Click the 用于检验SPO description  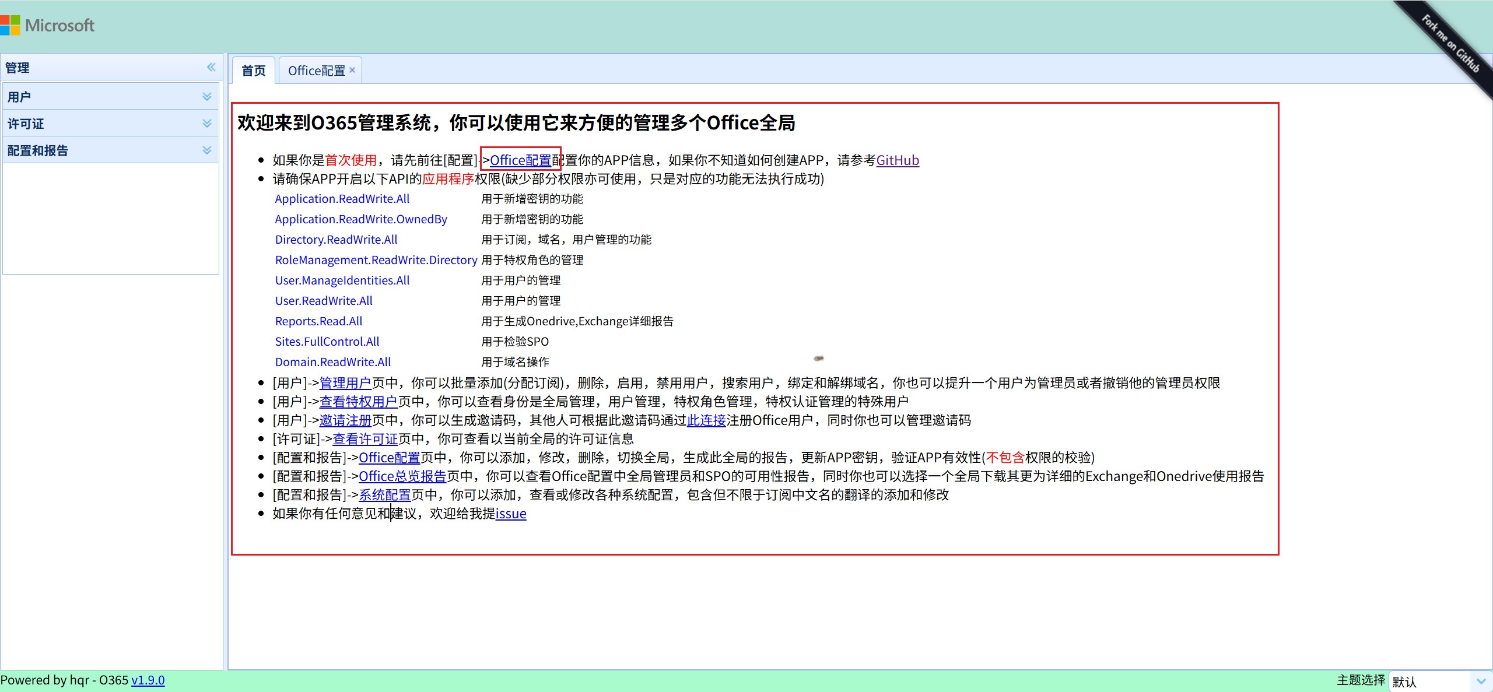pos(515,342)
